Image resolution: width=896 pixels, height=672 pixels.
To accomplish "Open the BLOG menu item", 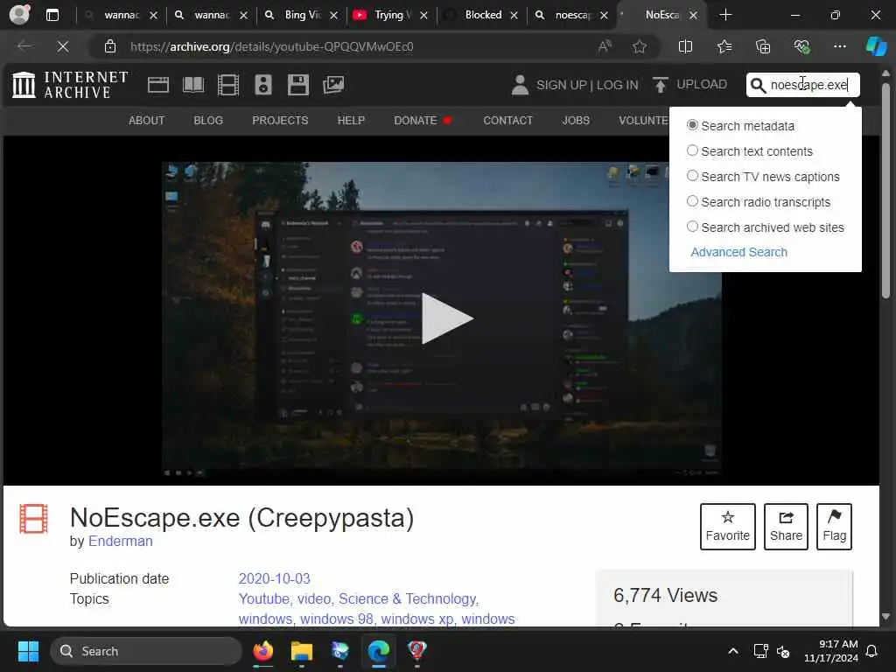I will coord(208,121).
